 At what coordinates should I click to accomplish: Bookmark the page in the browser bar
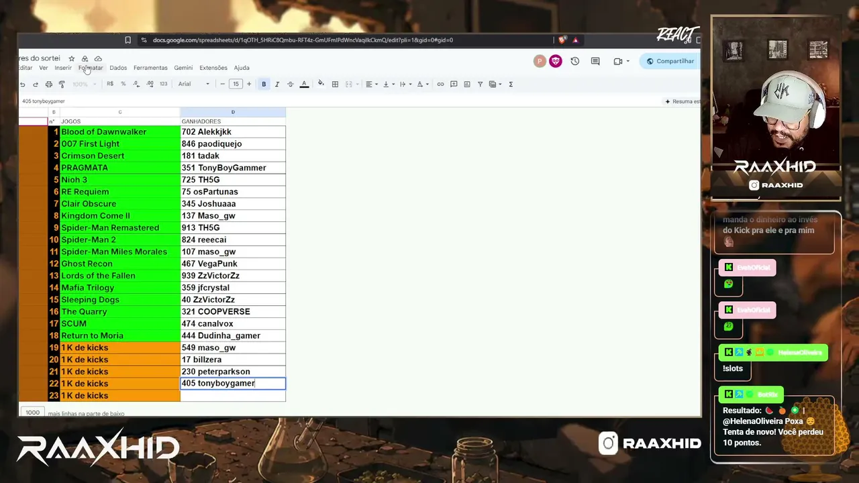128,40
